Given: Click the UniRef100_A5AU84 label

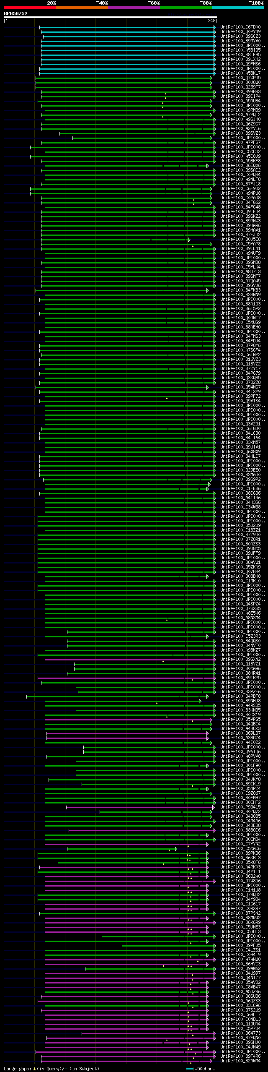Looking at the screenshot, I should coord(240,101).
